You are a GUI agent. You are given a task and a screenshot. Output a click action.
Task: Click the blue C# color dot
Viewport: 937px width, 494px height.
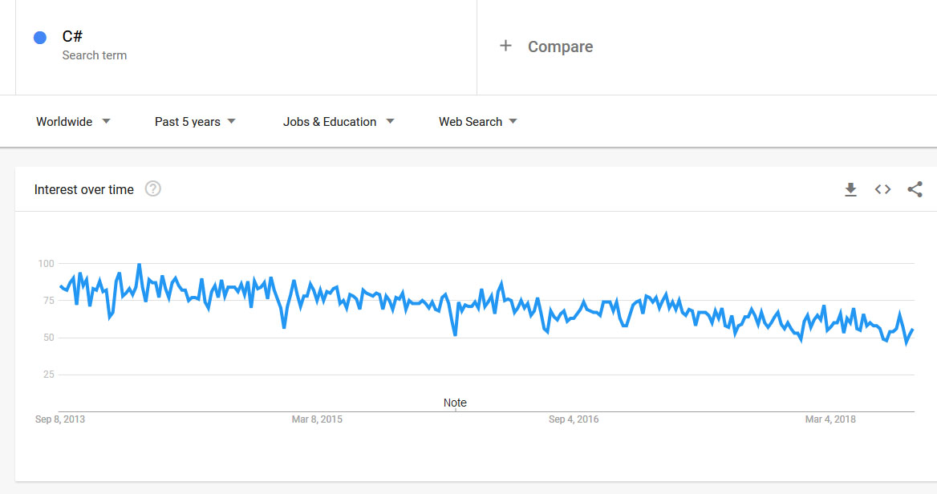[40, 38]
